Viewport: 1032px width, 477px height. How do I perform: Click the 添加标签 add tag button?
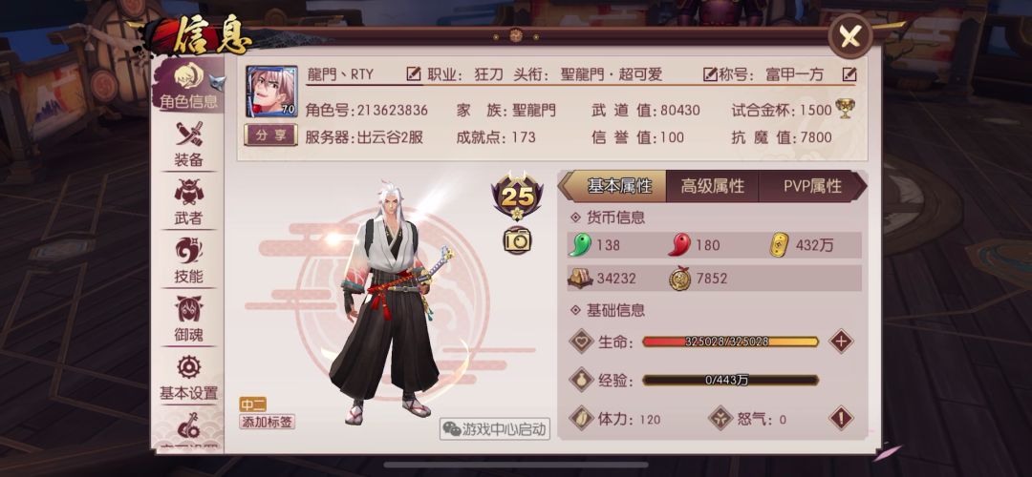pyautogui.click(x=268, y=422)
